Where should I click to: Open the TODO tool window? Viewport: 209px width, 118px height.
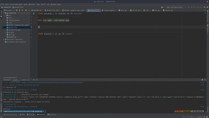pyautogui.click(x=22, y=115)
